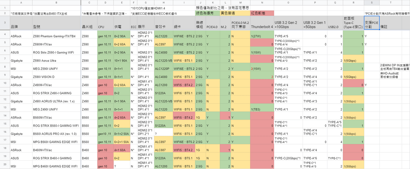410x169 pixels.
Task: Select column T header
Action: tap(390, 2)
